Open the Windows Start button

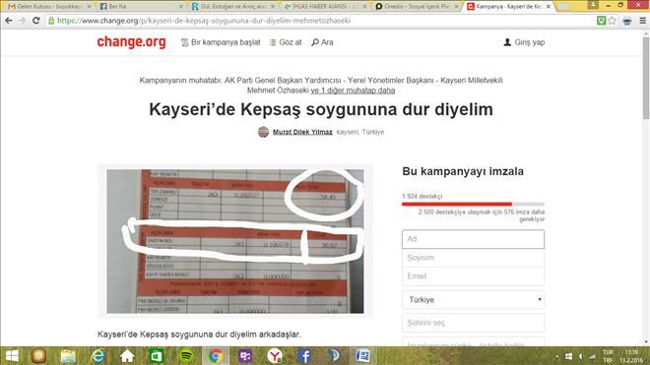(12, 356)
